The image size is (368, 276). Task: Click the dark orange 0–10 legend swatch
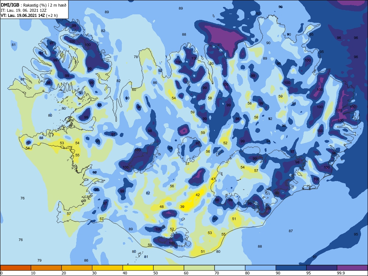pyautogui.click(x=15, y=268)
